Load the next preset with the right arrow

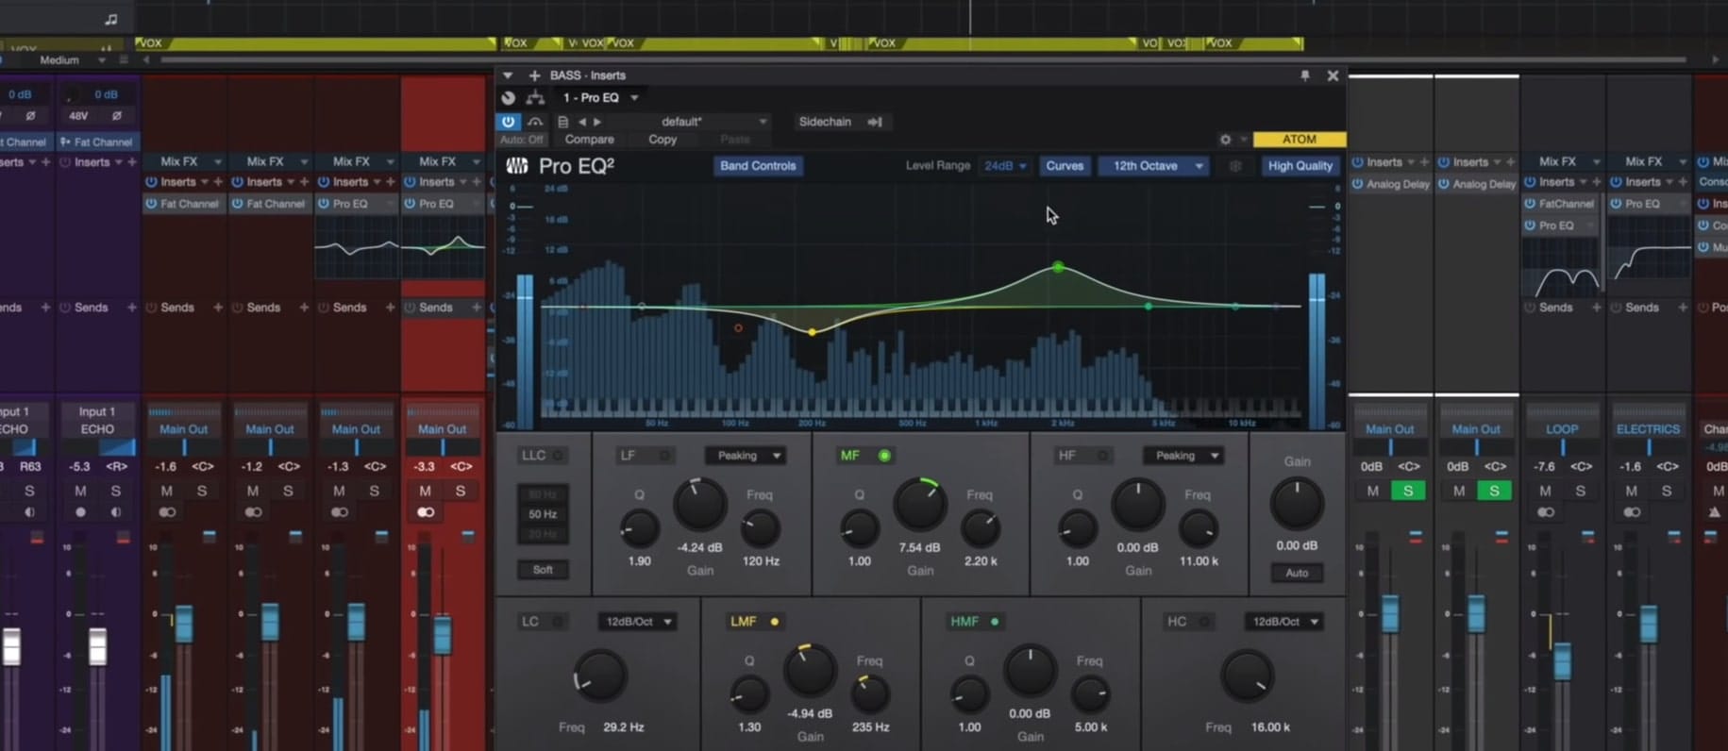(x=596, y=122)
